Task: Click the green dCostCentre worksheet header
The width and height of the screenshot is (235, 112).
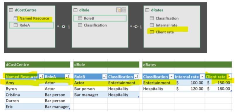Action: pos(37,65)
